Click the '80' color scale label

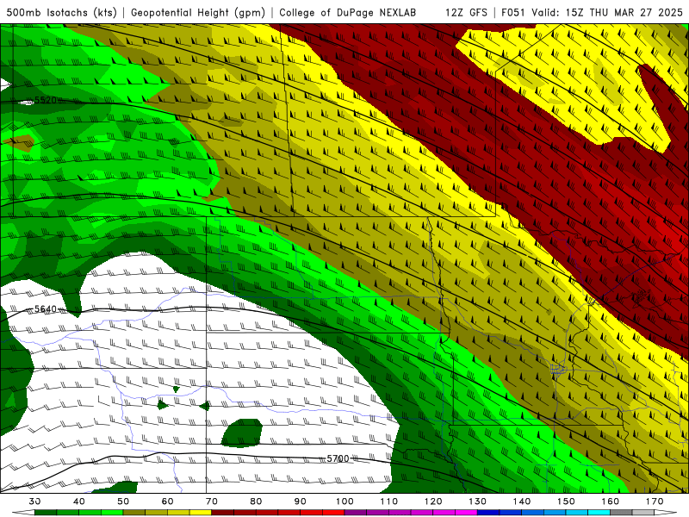256,501
